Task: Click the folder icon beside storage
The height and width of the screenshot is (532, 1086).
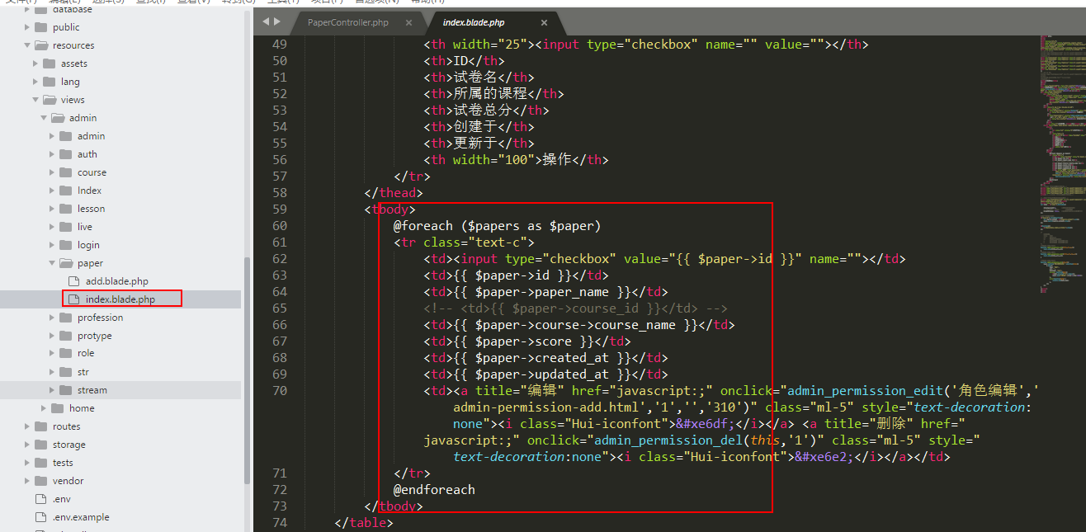Action: (40, 445)
